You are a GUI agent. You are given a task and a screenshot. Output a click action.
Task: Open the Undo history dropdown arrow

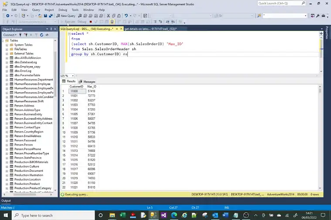[x=130, y=16]
